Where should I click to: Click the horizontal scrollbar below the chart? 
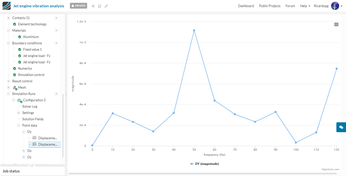(203, 173)
